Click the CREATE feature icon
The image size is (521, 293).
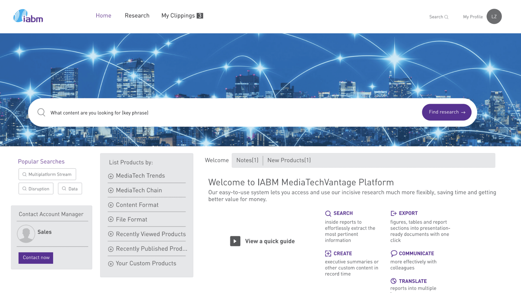click(328, 253)
